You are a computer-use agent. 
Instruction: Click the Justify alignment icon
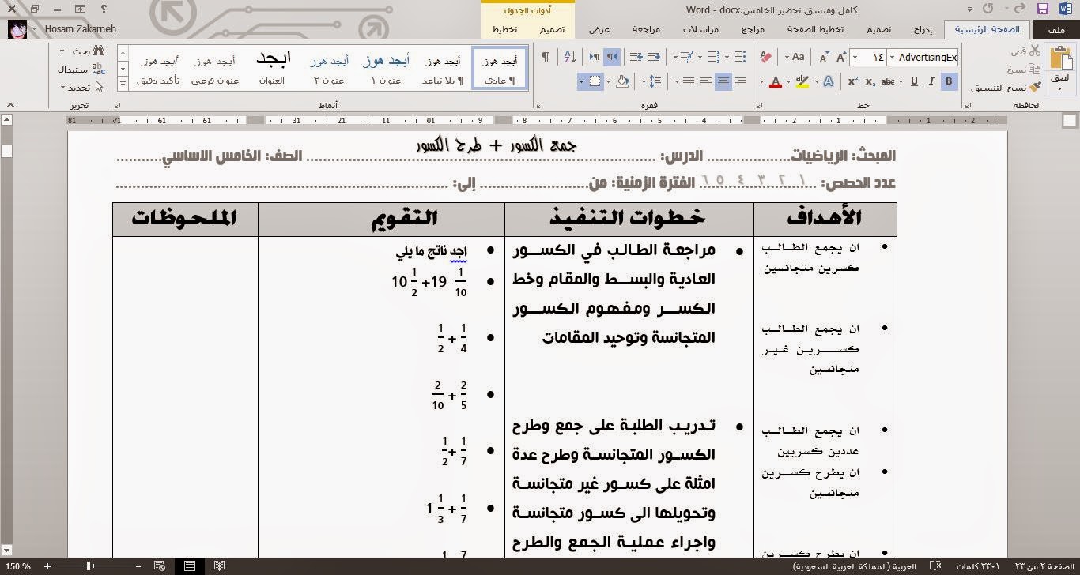pos(689,81)
